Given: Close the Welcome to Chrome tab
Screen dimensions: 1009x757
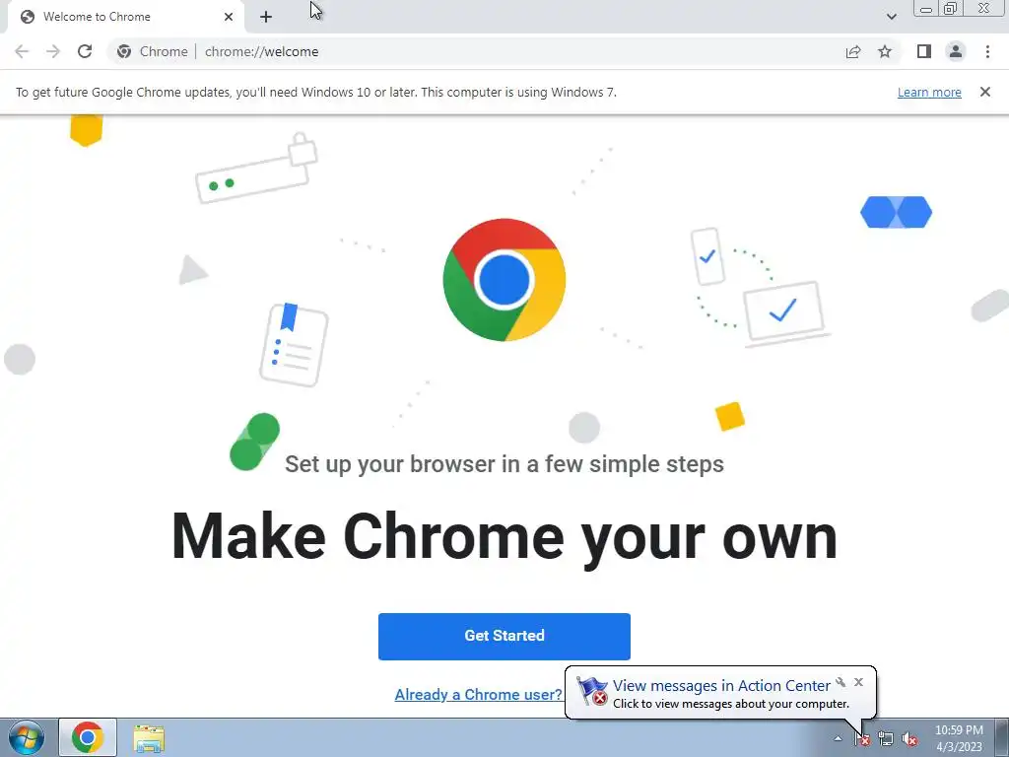Looking at the screenshot, I should coord(229,17).
